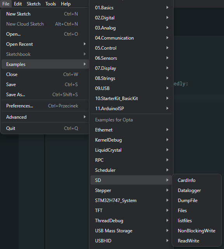Choose Save As... entry
Image resolution: width=224 pixels, height=249 pixels.
[45, 95]
